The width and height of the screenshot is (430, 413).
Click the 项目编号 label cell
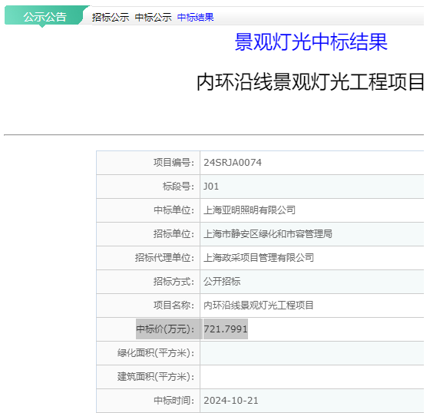pos(148,163)
